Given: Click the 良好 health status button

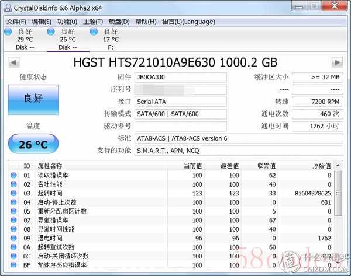Looking at the screenshot, I should [33, 99].
